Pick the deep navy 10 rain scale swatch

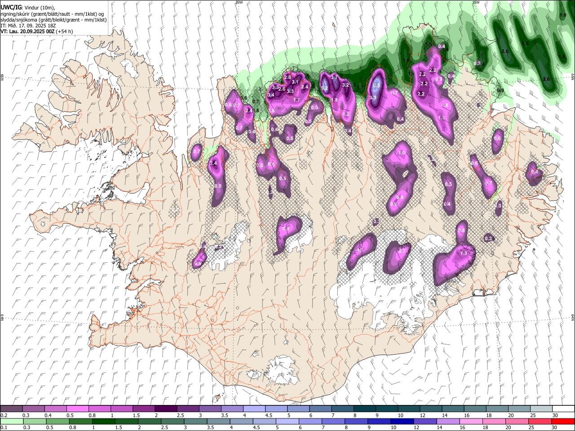(401, 421)
